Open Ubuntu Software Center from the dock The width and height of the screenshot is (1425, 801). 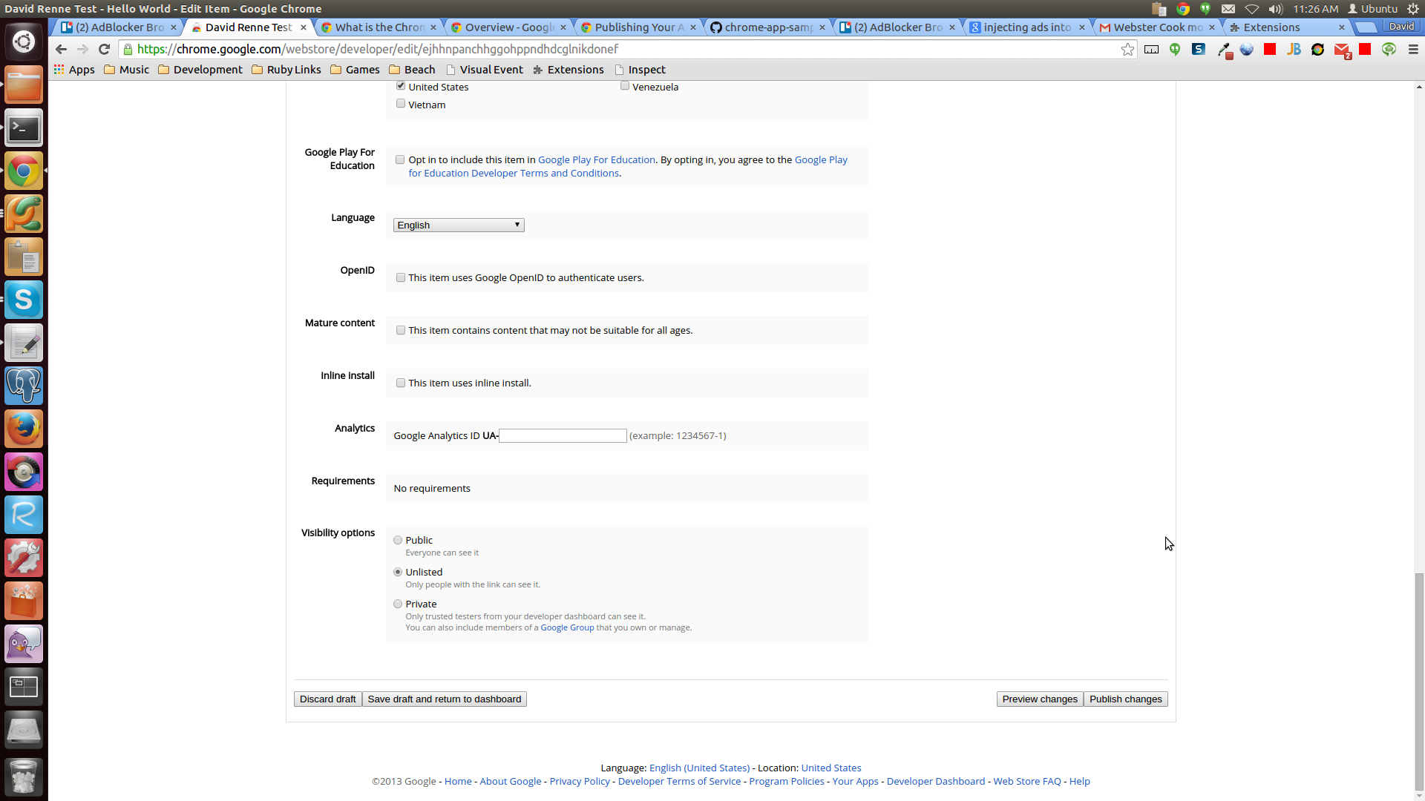point(24,601)
